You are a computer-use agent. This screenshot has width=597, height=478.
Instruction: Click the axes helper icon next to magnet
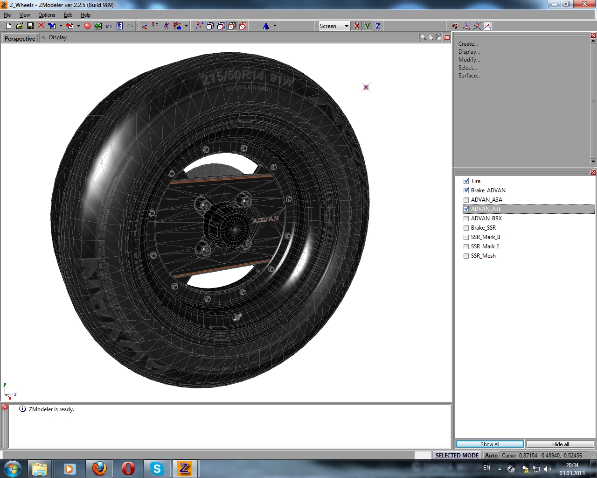[x=466, y=26]
